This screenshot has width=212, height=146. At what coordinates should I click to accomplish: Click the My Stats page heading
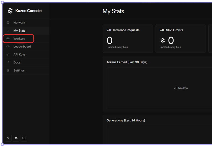pos(113,11)
